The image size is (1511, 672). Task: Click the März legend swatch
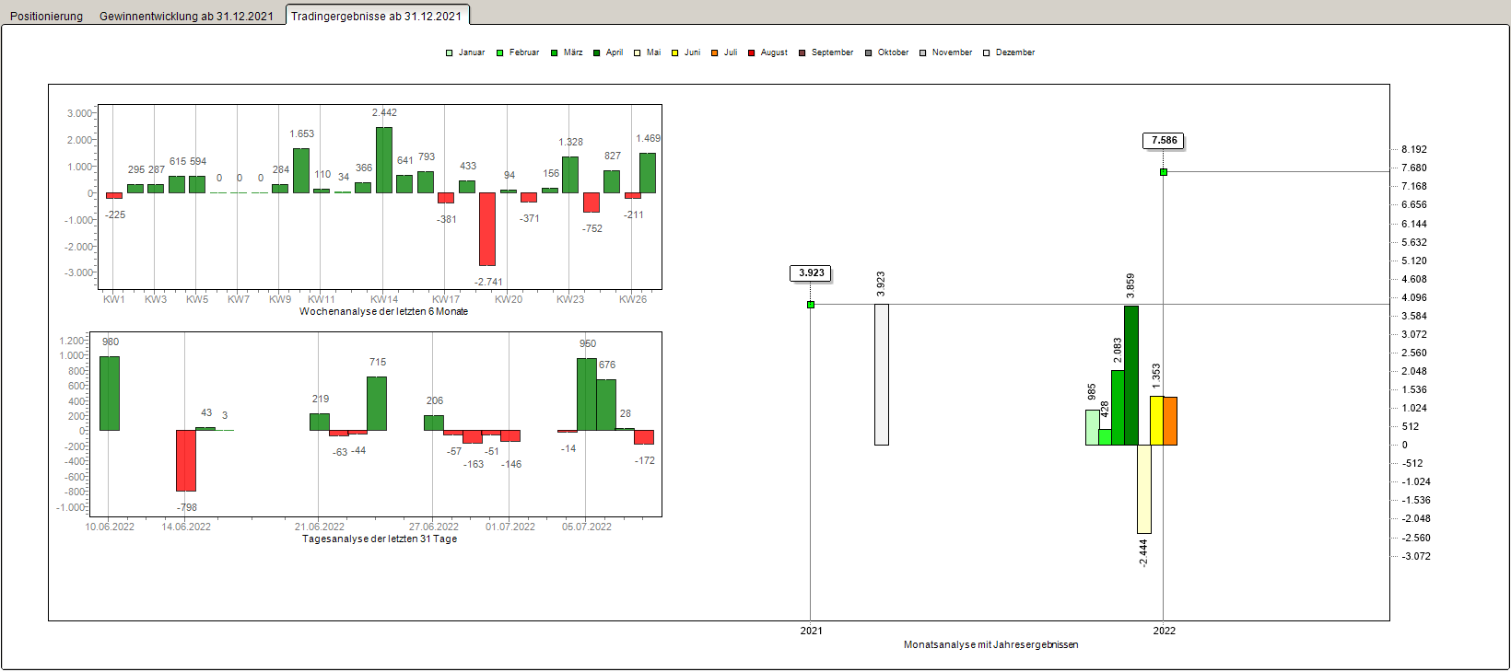pyautogui.click(x=555, y=52)
